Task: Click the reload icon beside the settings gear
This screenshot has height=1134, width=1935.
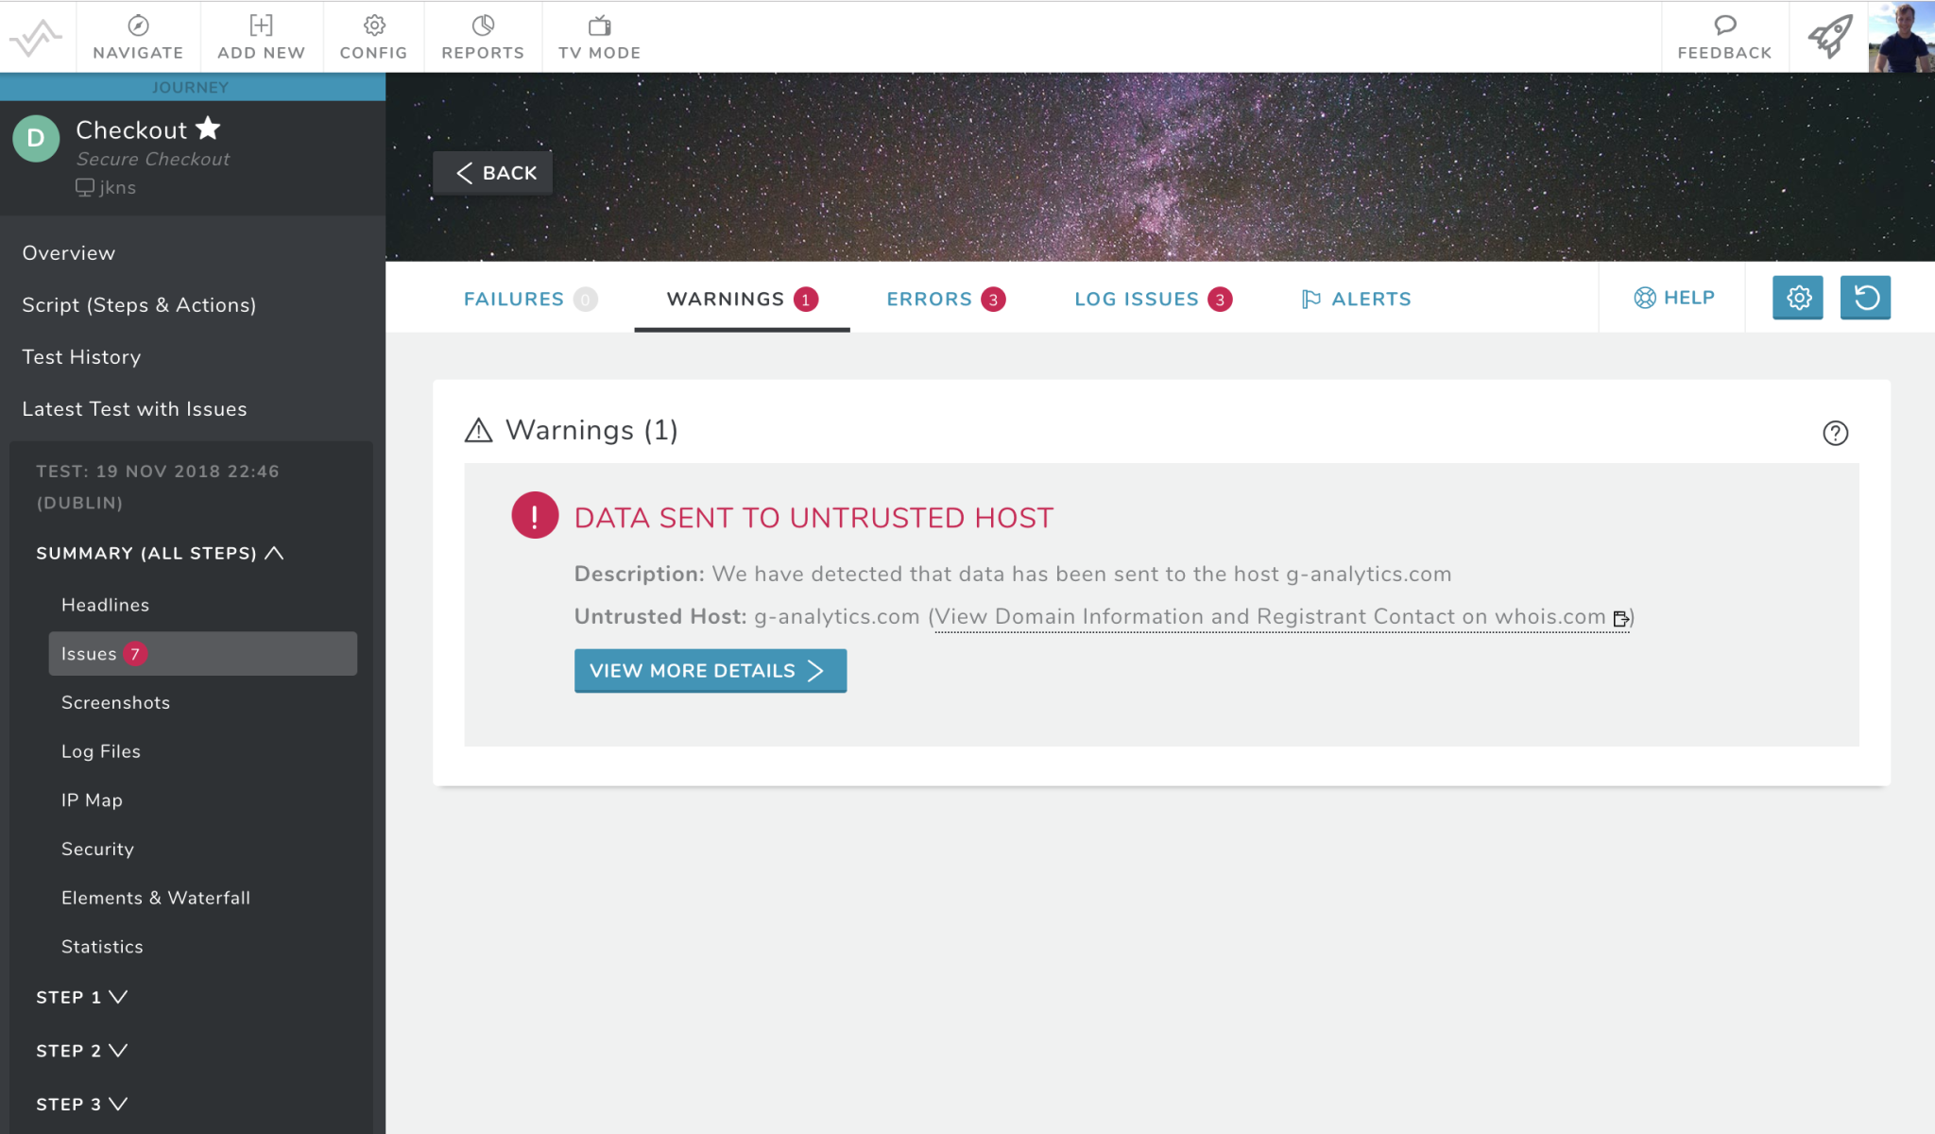Action: (x=1864, y=298)
